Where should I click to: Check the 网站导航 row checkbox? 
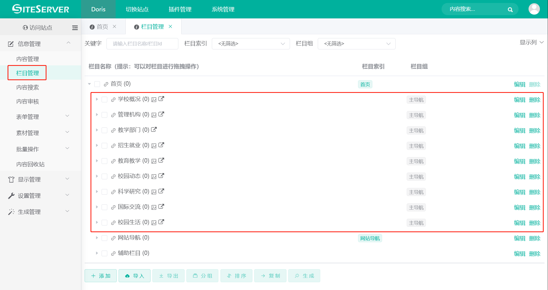point(105,238)
